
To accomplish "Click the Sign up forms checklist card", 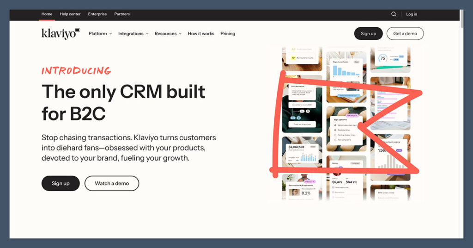I will point(346,130).
